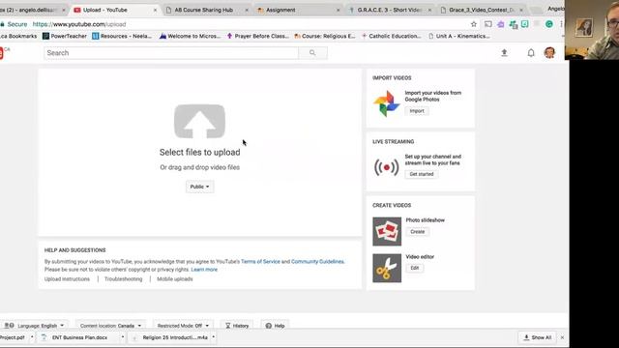The height and width of the screenshot is (348, 619).
Task: Click Show All downloads button
Action: coord(538,337)
